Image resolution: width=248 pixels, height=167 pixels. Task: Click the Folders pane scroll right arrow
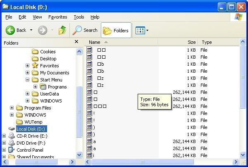[x=72, y=162]
